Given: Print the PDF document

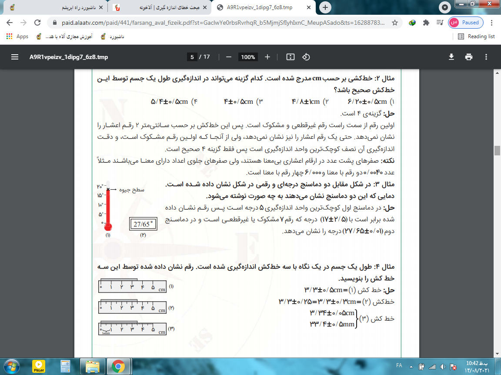Looking at the screenshot, I should pos(469,57).
